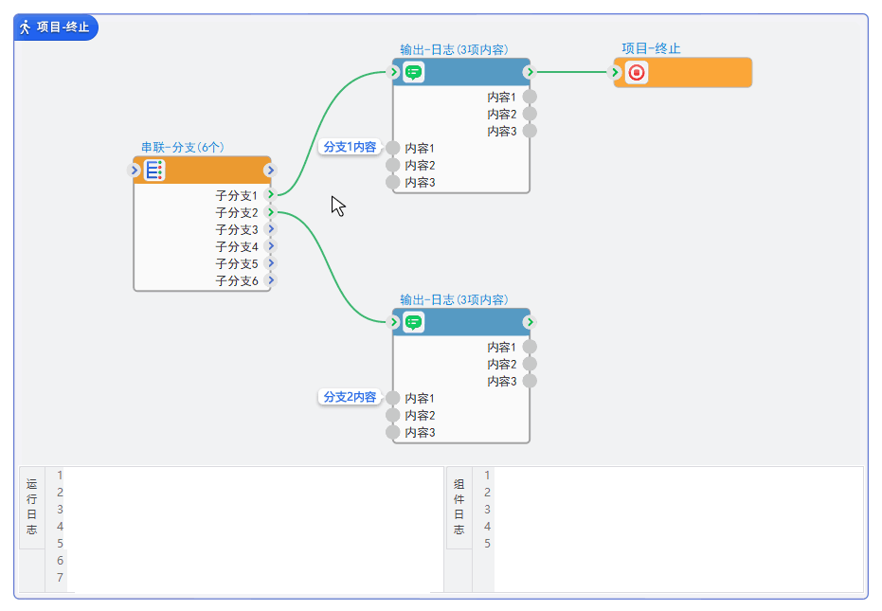Screen dimensions: 882x611
Task: Click the list icon on 串联-分支 node
Action: (x=154, y=171)
